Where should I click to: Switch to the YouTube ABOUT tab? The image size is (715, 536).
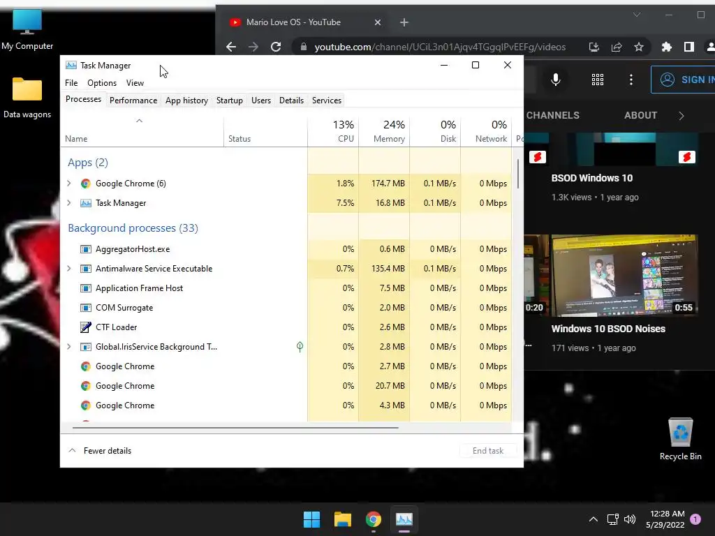tap(641, 115)
